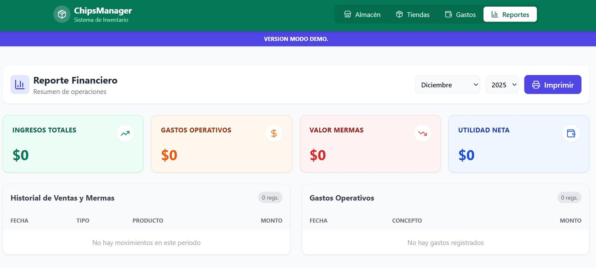Viewport: 596px width, 268px height.
Task: Click the ChipsManager title text
Action: [103, 11]
